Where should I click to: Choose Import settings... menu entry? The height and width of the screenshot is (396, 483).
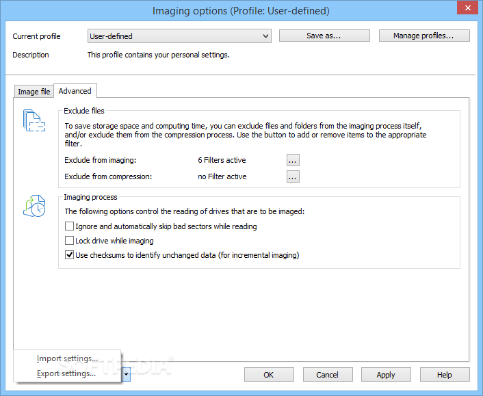click(67, 358)
